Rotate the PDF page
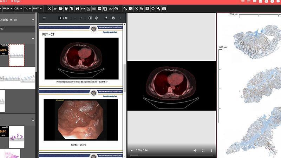The width and height of the screenshot is (281, 158). pos(97,18)
